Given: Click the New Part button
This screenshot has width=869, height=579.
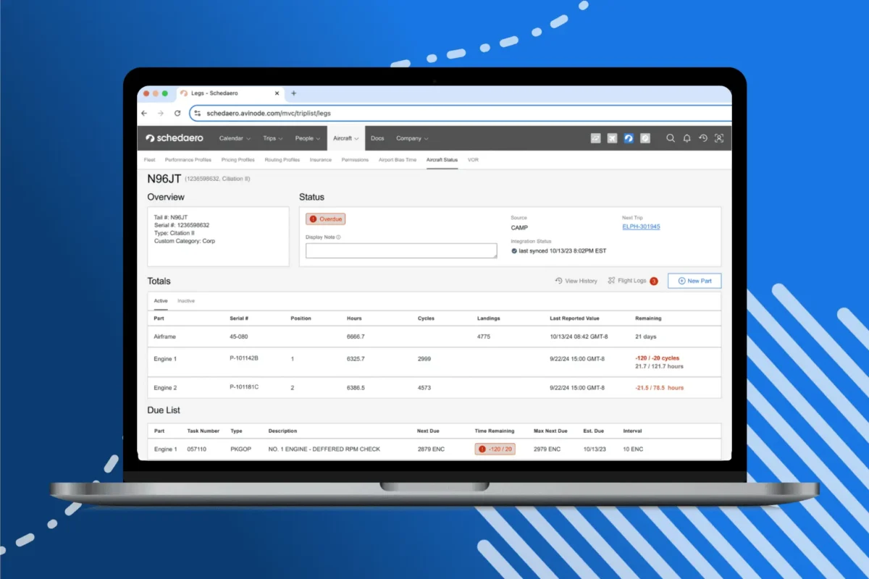Looking at the screenshot, I should [694, 281].
